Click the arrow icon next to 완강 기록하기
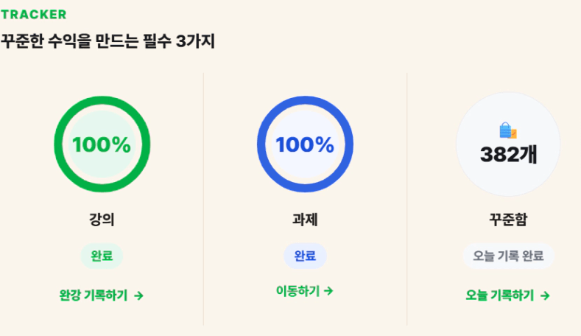The width and height of the screenshot is (581, 336). 138,295
